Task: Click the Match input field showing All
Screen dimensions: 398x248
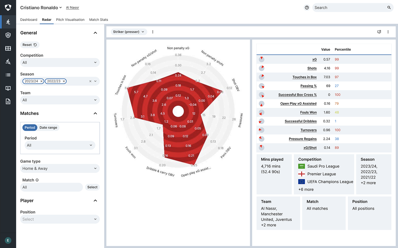Action: (x=51, y=187)
